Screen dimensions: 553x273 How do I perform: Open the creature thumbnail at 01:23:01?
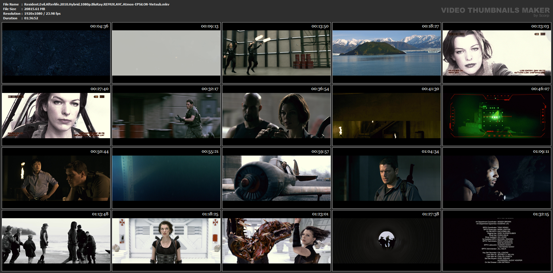pos(276,241)
